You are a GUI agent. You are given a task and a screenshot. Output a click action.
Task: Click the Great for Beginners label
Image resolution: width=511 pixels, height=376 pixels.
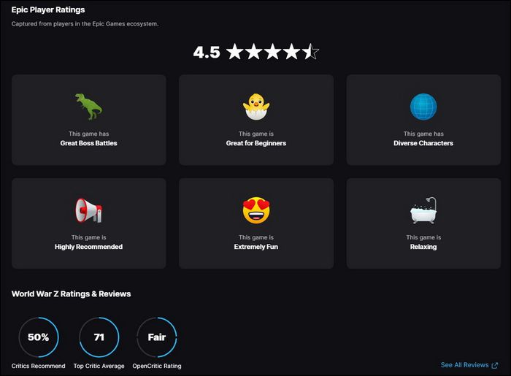256,143
